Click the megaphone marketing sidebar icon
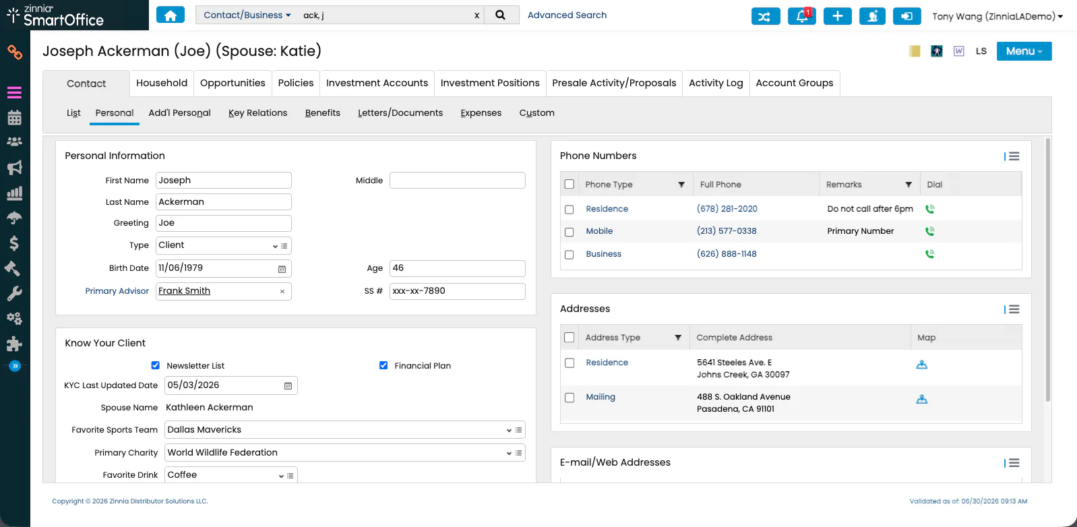 coord(14,168)
